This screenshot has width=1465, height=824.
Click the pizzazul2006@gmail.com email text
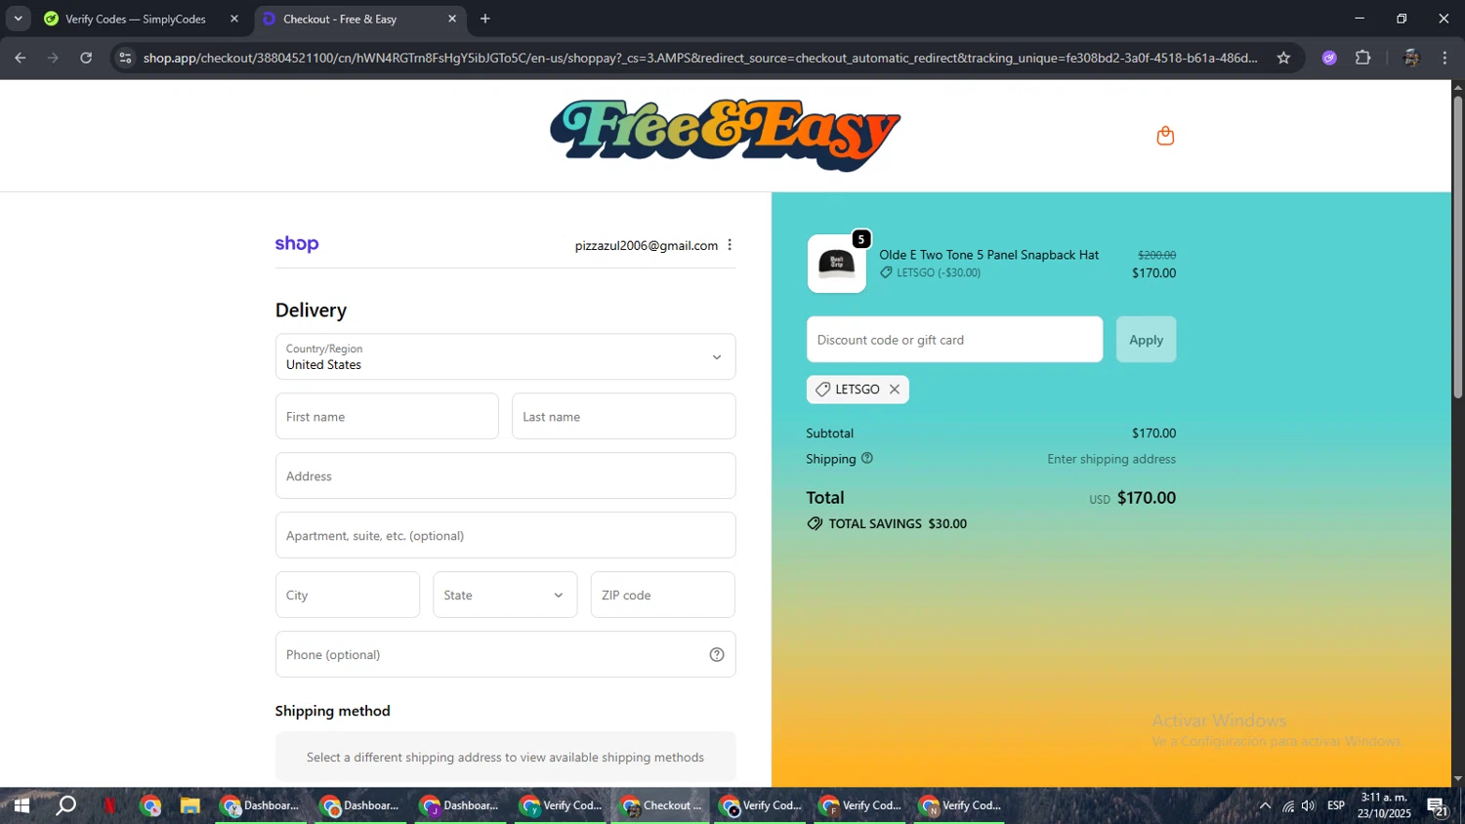(647, 245)
